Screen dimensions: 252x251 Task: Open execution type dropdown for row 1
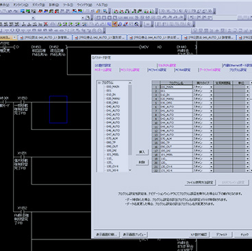(x=211, y=87)
